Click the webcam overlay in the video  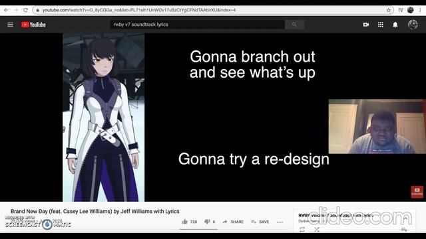click(x=377, y=126)
